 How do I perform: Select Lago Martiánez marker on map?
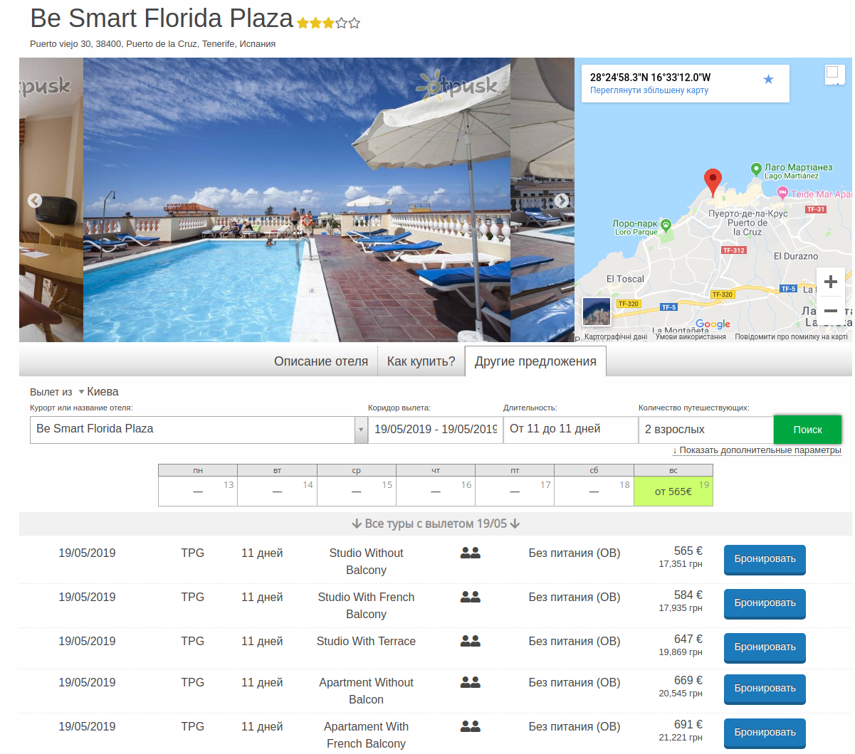click(x=756, y=169)
